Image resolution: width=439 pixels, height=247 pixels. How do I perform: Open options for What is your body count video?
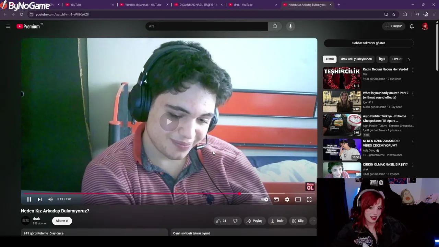click(x=413, y=93)
